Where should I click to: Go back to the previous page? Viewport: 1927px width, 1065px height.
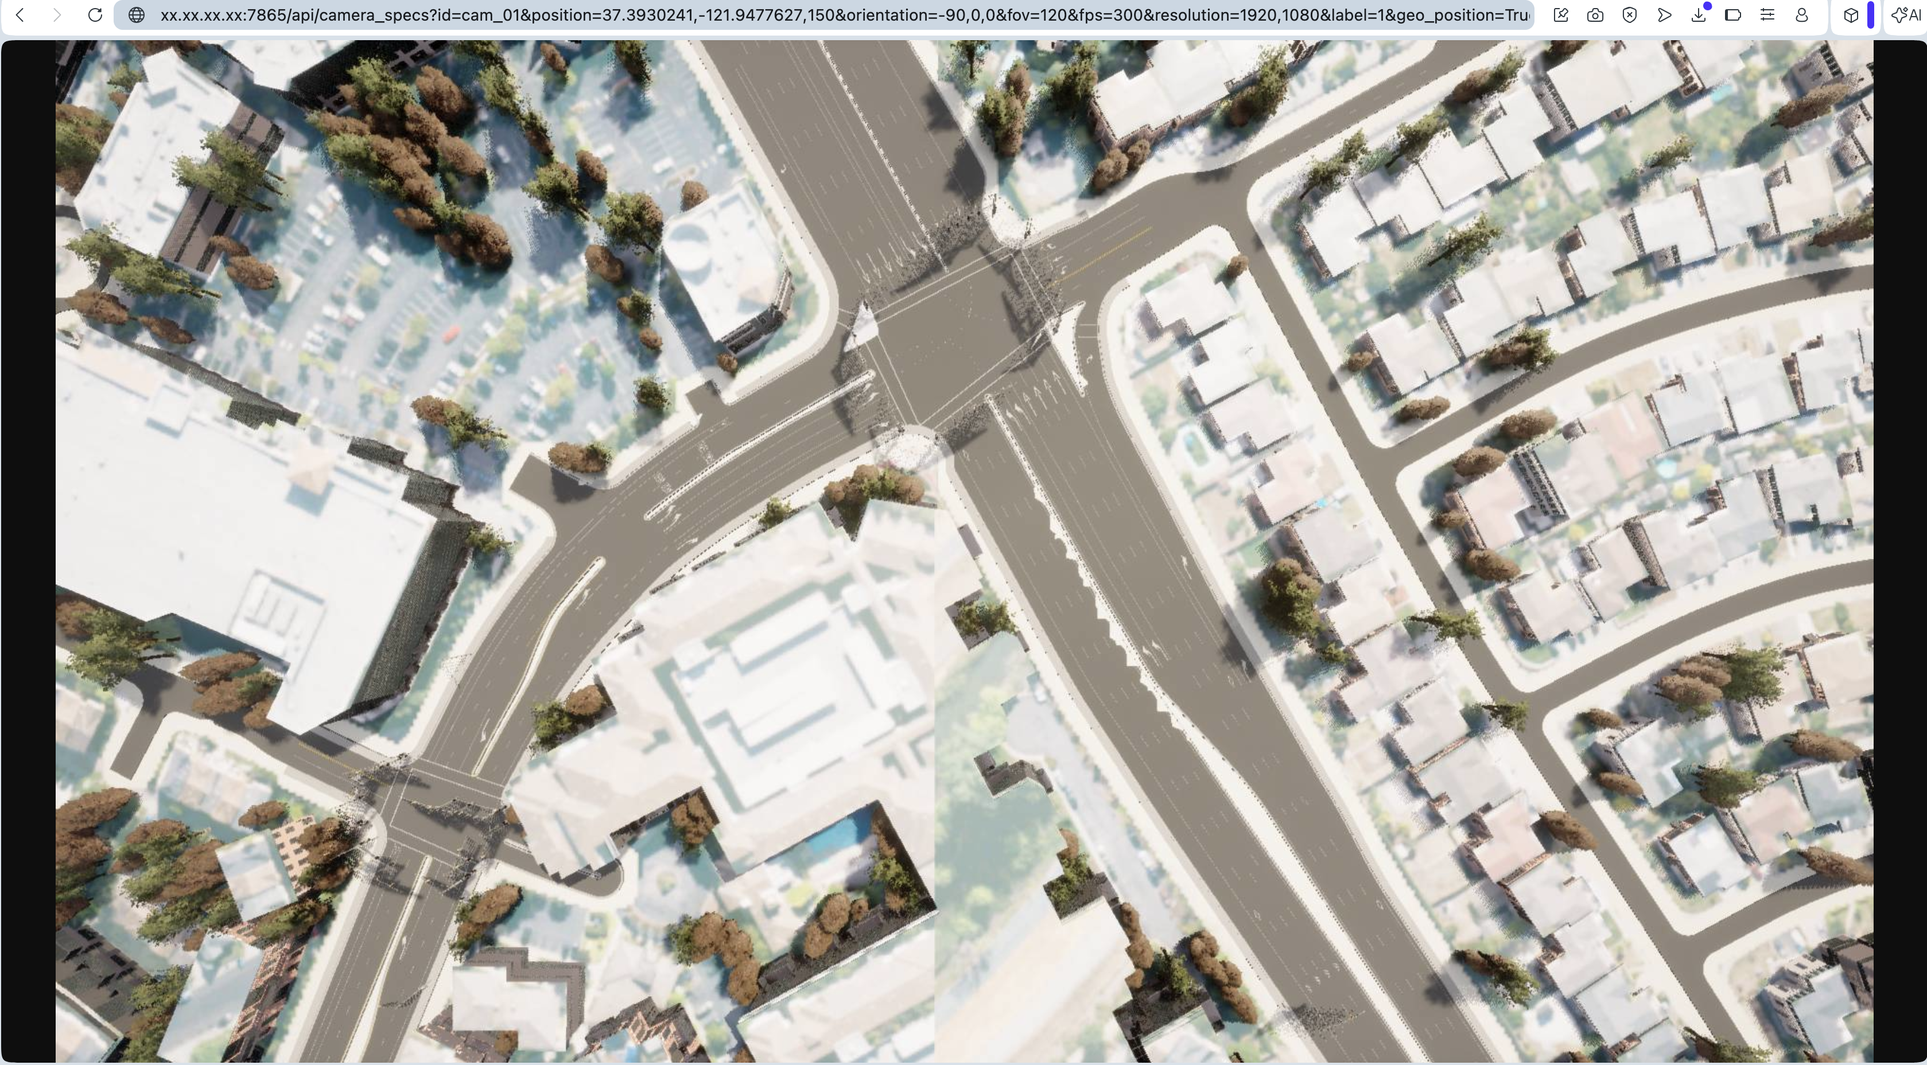(21, 15)
